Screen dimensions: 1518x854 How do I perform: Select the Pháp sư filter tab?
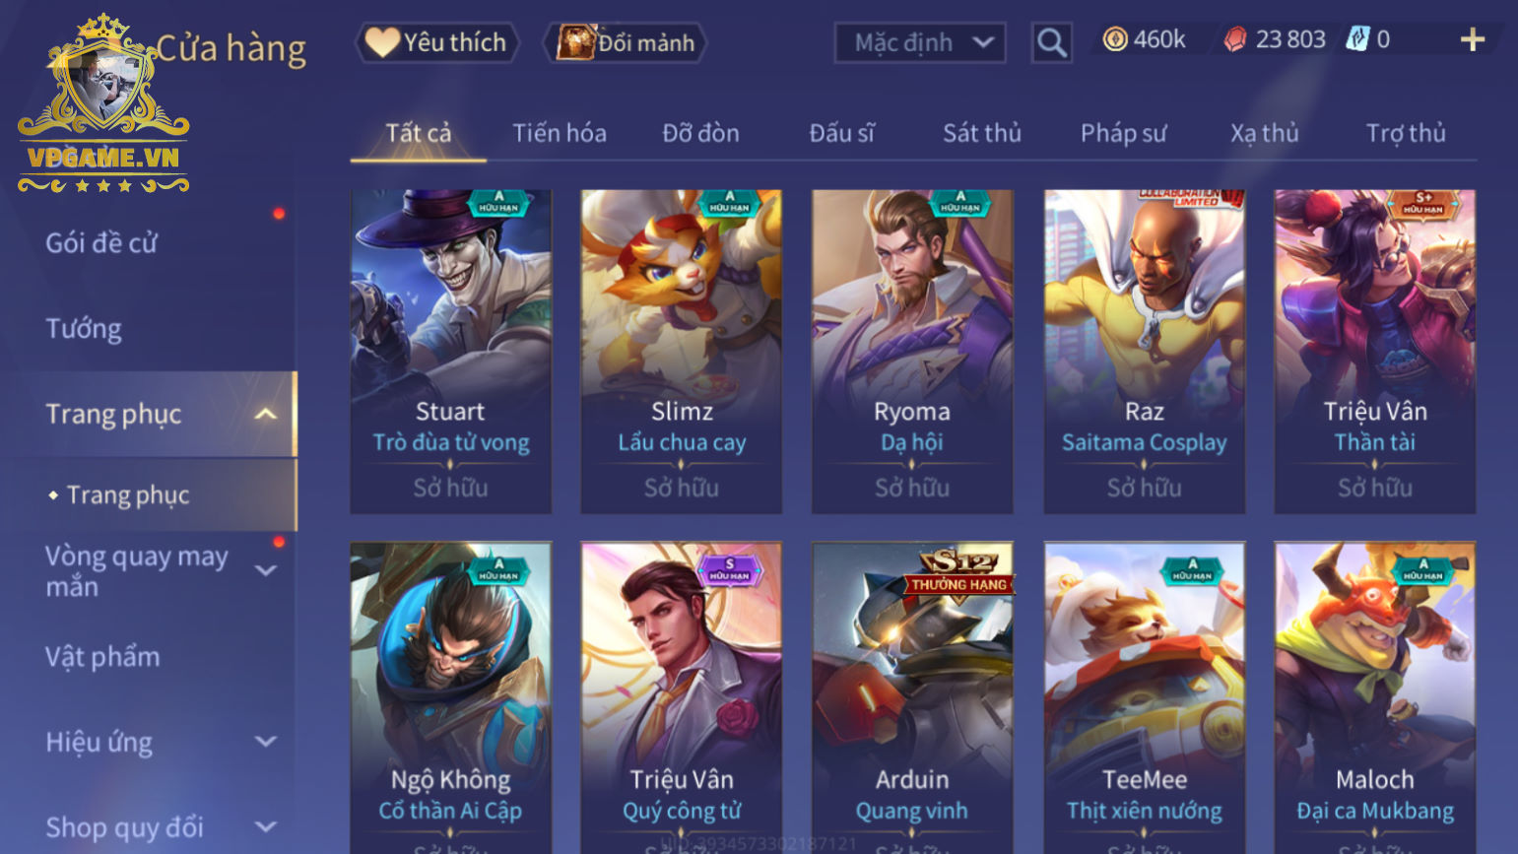(x=1124, y=133)
